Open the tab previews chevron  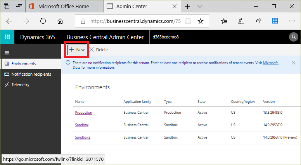click(200, 6)
